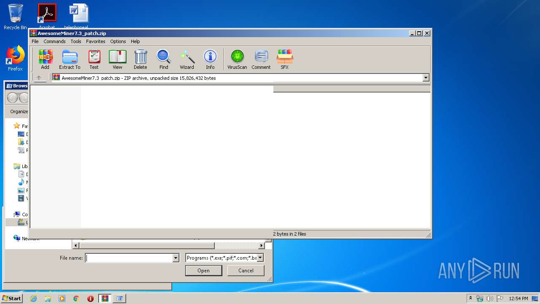Click the Add archive toolbar icon
This screenshot has height=304, width=540.
point(45,59)
